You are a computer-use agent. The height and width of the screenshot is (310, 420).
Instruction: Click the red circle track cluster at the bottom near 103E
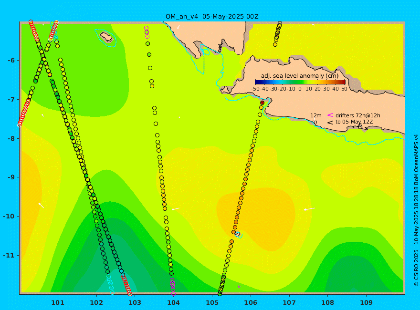pyautogui.click(x=126, y=285)
